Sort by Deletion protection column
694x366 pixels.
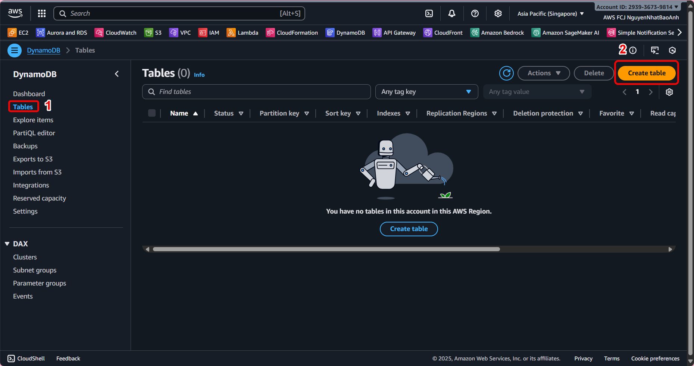pyautogui.click(x=548, y=113)
